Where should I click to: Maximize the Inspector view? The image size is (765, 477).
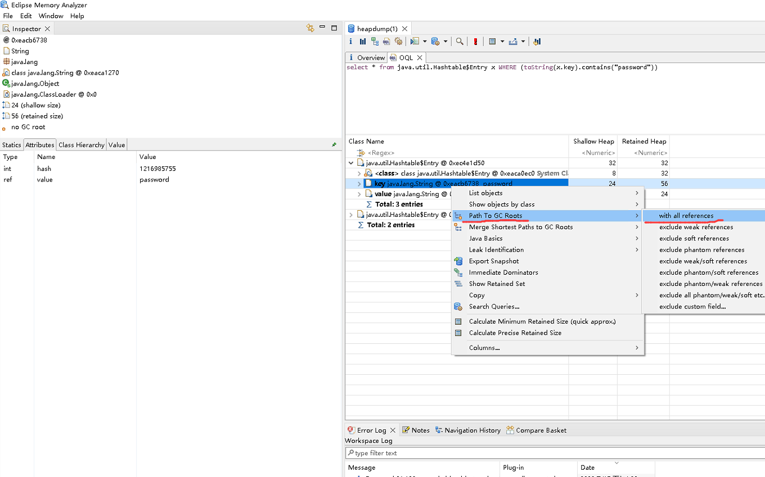pyautogui.click(x=334, y=28)
